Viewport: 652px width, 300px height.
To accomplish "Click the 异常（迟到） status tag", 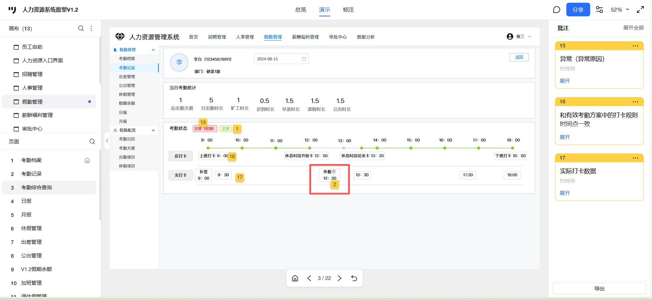I will click(205, 129).
